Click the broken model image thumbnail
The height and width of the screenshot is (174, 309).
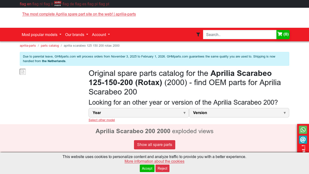23,72
